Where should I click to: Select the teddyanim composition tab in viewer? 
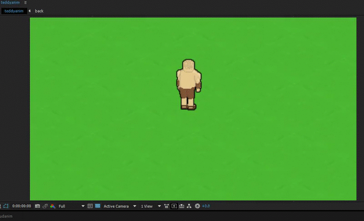coord(14,11)
